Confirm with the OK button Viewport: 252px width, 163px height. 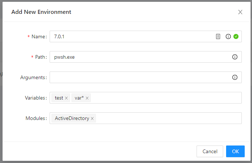click(x=235, y=151)
